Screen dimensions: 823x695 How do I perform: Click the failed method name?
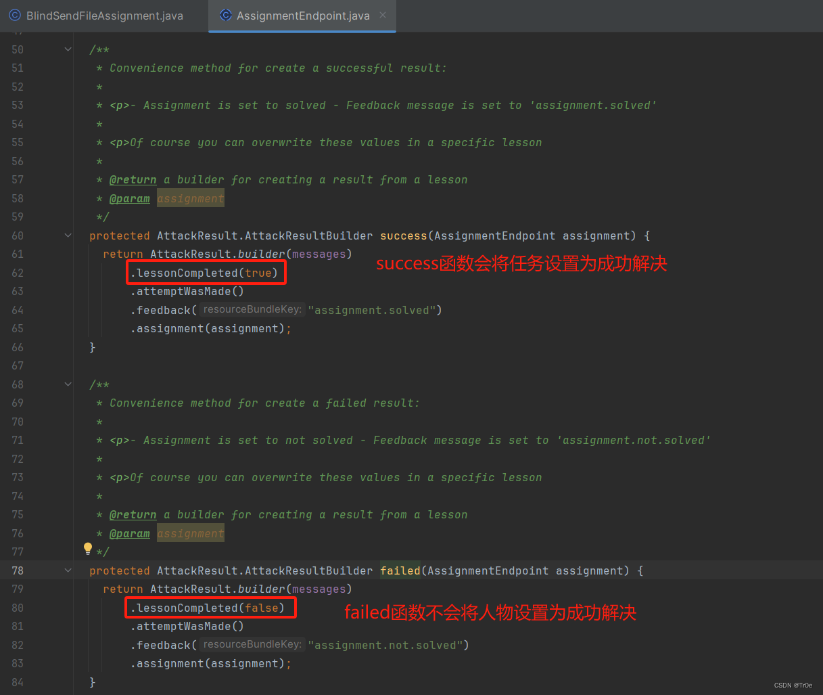tap(400, 570)
